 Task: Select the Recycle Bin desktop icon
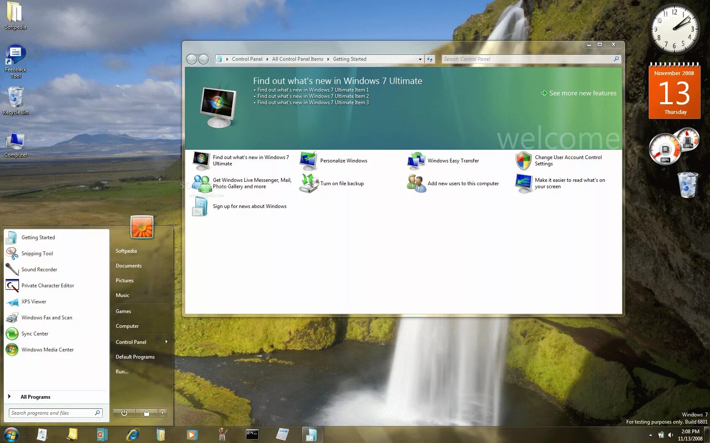(x=16, y=101)
